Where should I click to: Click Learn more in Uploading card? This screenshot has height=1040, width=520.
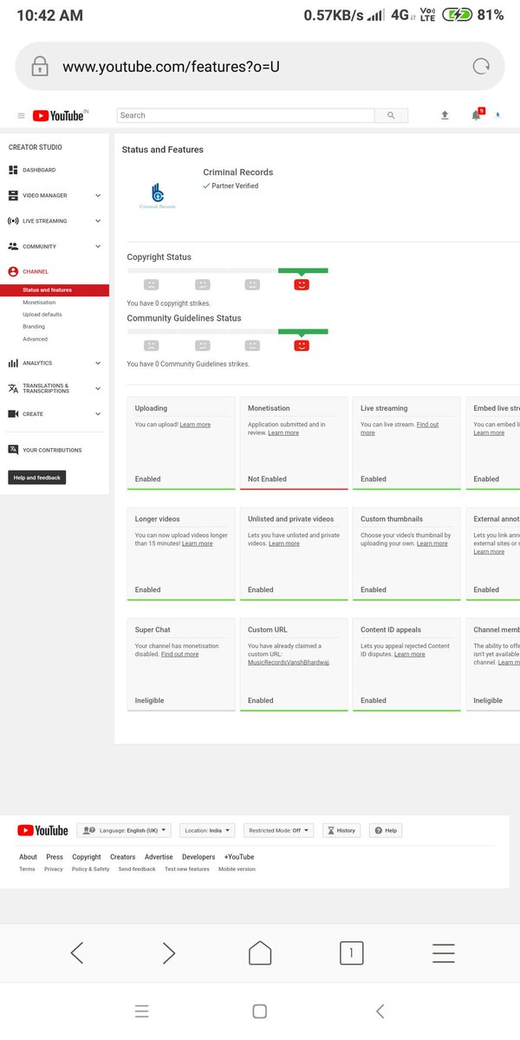tap(195, 425)
